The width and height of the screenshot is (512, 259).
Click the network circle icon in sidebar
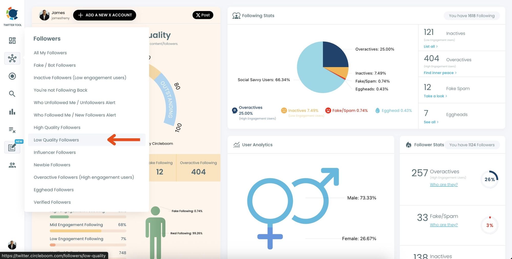(12, 58)
